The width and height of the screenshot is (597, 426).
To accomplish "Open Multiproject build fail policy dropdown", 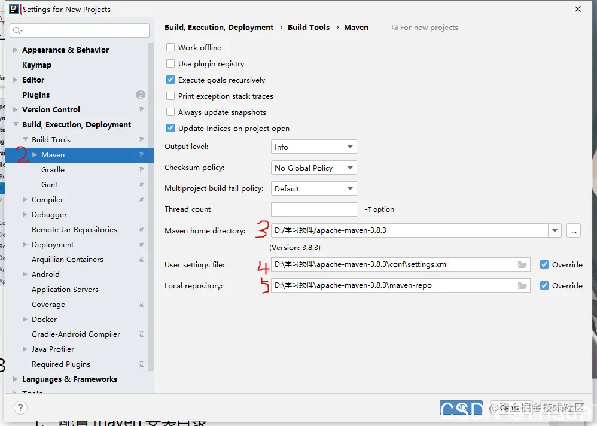I will tap(313, 189).
